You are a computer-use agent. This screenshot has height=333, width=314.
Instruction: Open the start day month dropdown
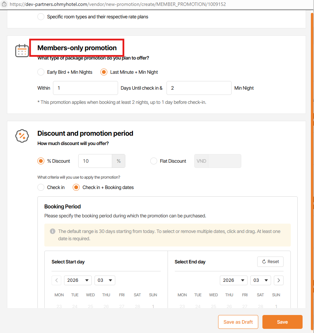click(105, 280)
